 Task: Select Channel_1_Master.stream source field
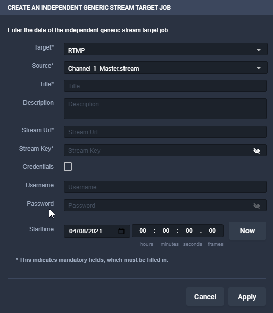point(166,67)
